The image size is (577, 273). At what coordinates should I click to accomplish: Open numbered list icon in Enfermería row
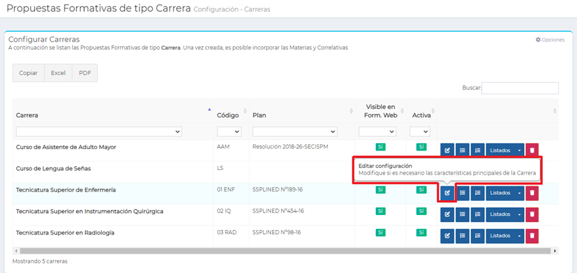[477, 193]
